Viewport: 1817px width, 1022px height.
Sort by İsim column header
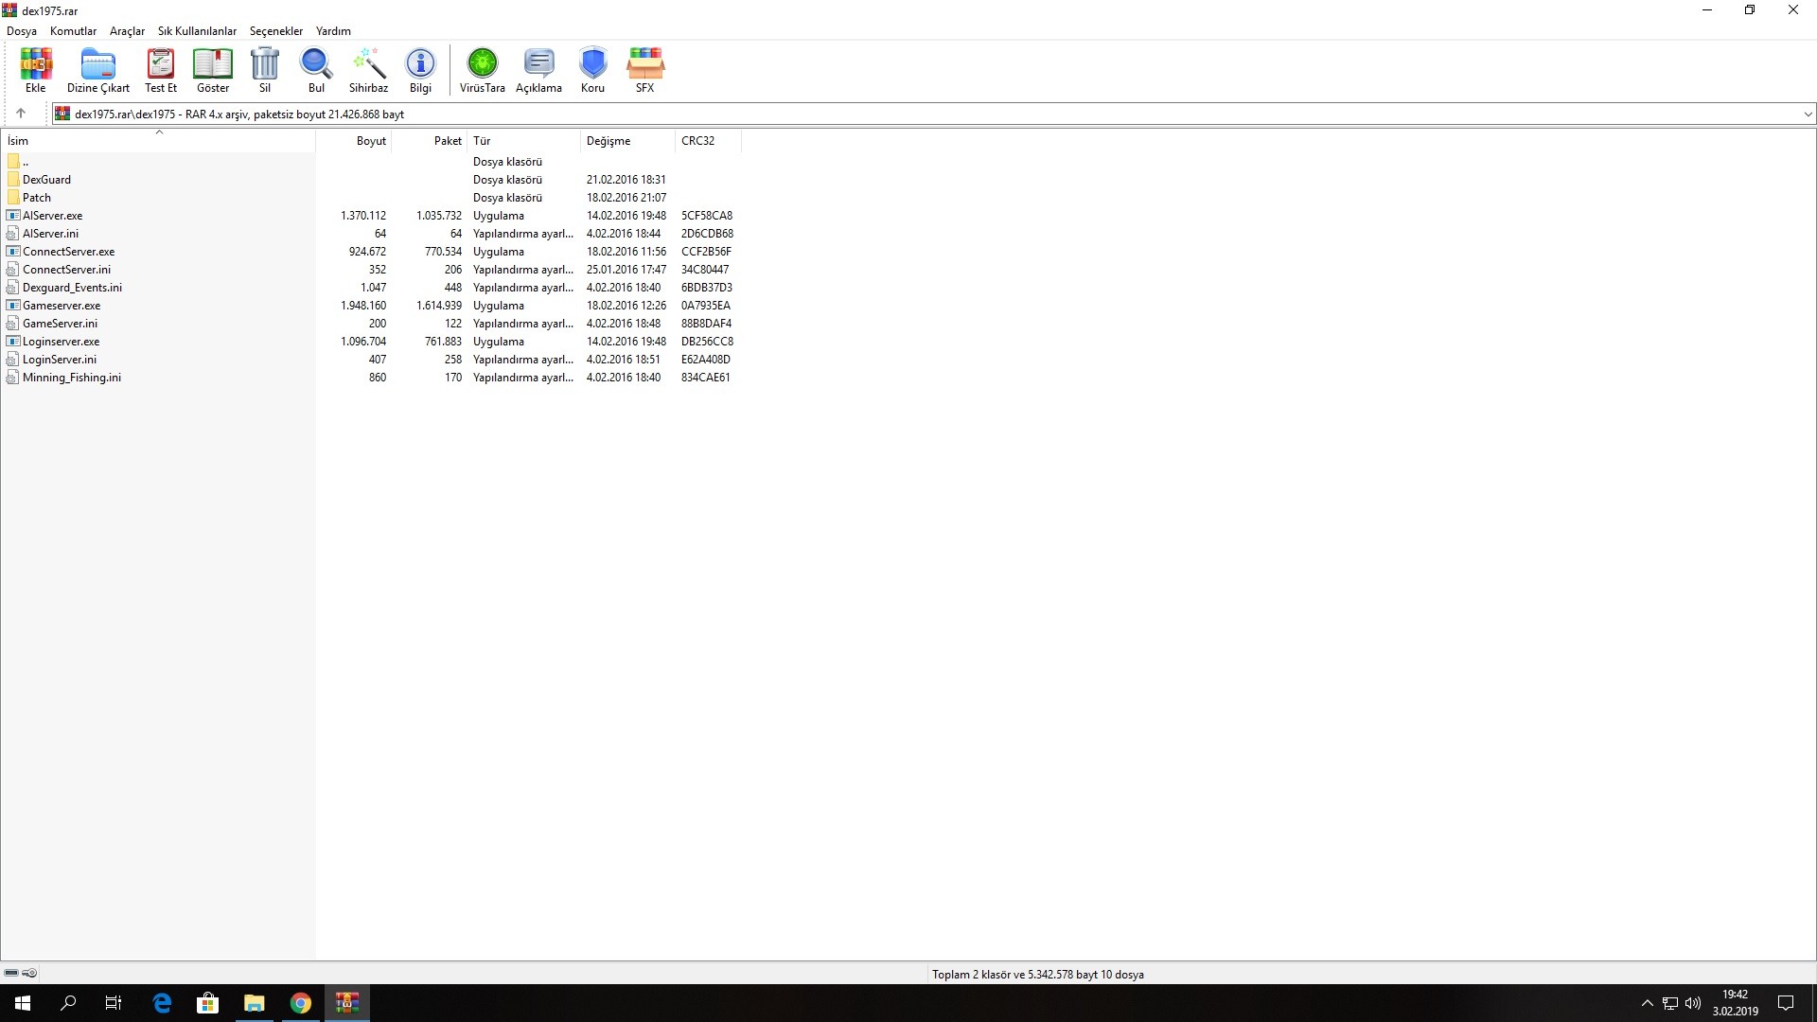[158, 141]
